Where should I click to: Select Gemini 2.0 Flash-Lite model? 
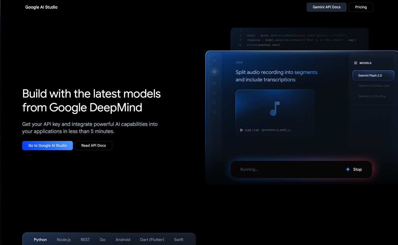(x=374, y=86)
